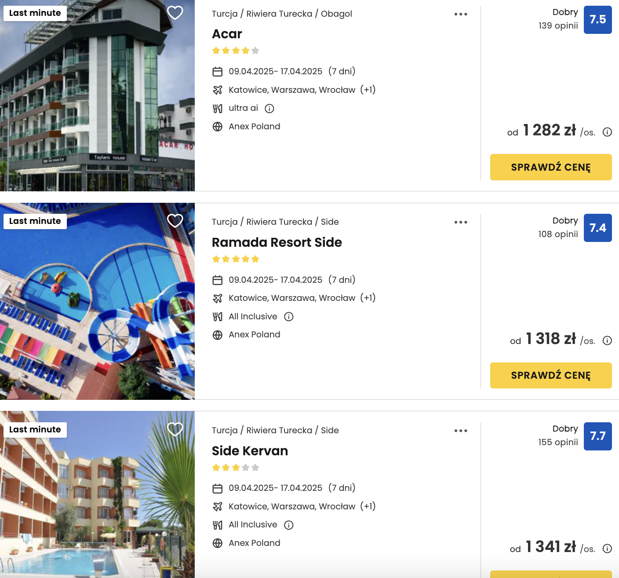Click the 7.5 rating badge for Acar
The image size is (619, 578).
click(597, 20)
